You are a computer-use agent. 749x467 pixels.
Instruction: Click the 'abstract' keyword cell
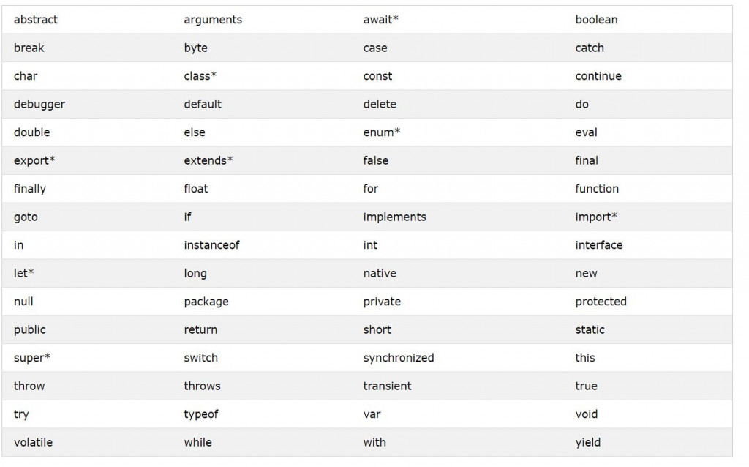(x=36, y=20)
